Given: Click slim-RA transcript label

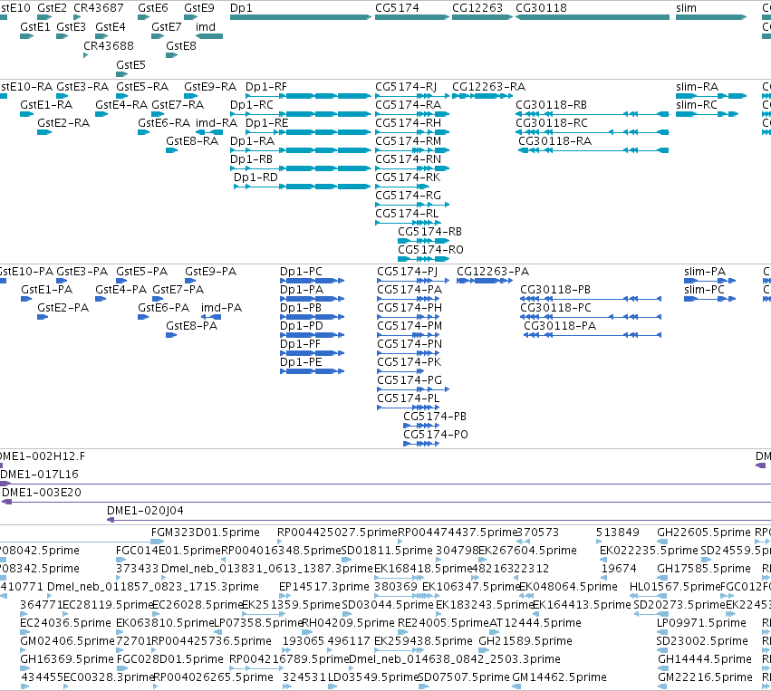Looking at the screenshot, I should click(x=698, y=87).
